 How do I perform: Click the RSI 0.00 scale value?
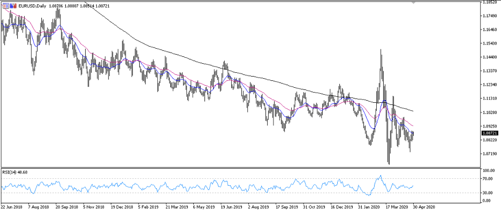(487, 200)
